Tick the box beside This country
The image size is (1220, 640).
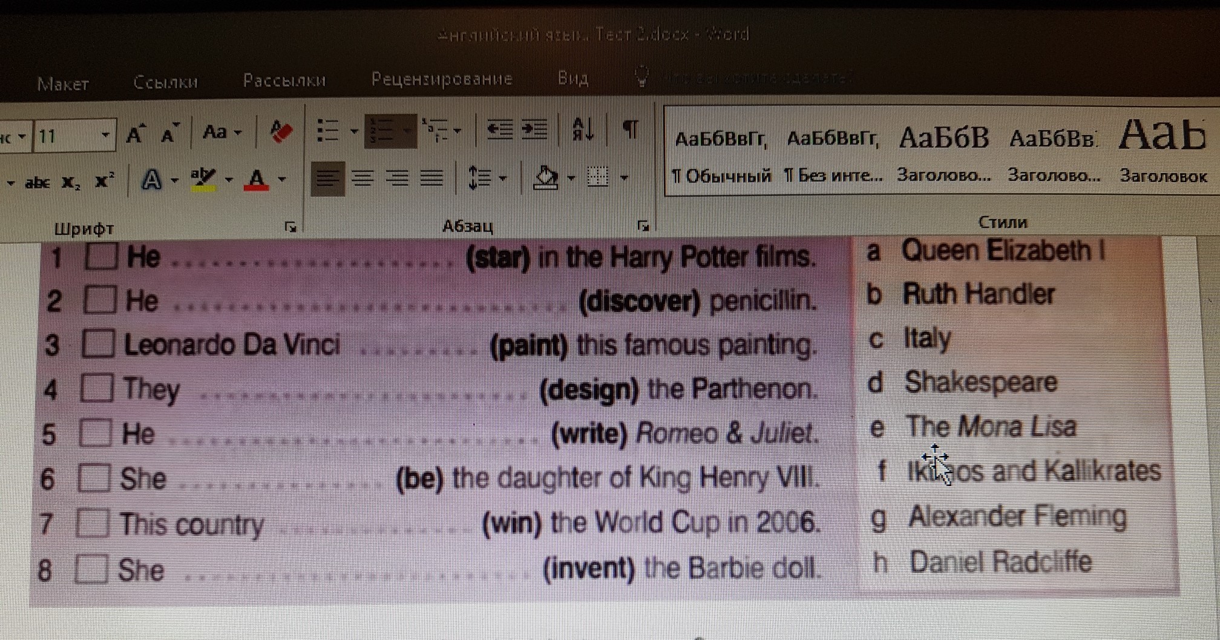(93, 524)
